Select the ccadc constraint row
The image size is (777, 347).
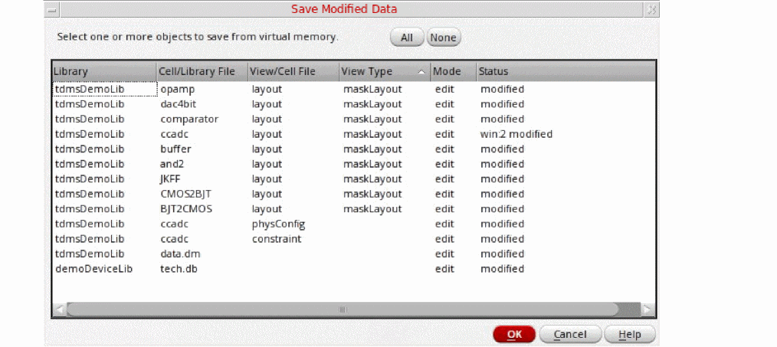[354, 239]
